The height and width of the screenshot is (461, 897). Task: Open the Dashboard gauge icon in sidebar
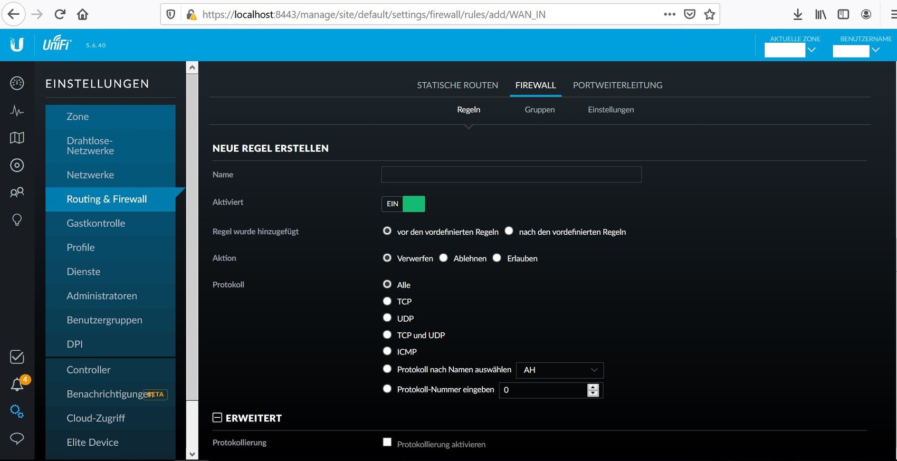point(17,83)
